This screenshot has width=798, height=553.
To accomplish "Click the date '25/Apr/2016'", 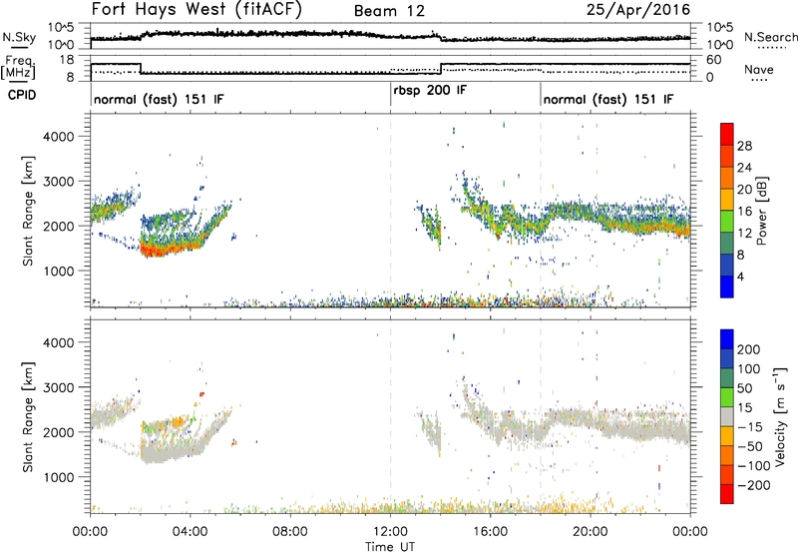I will [638, 10].
